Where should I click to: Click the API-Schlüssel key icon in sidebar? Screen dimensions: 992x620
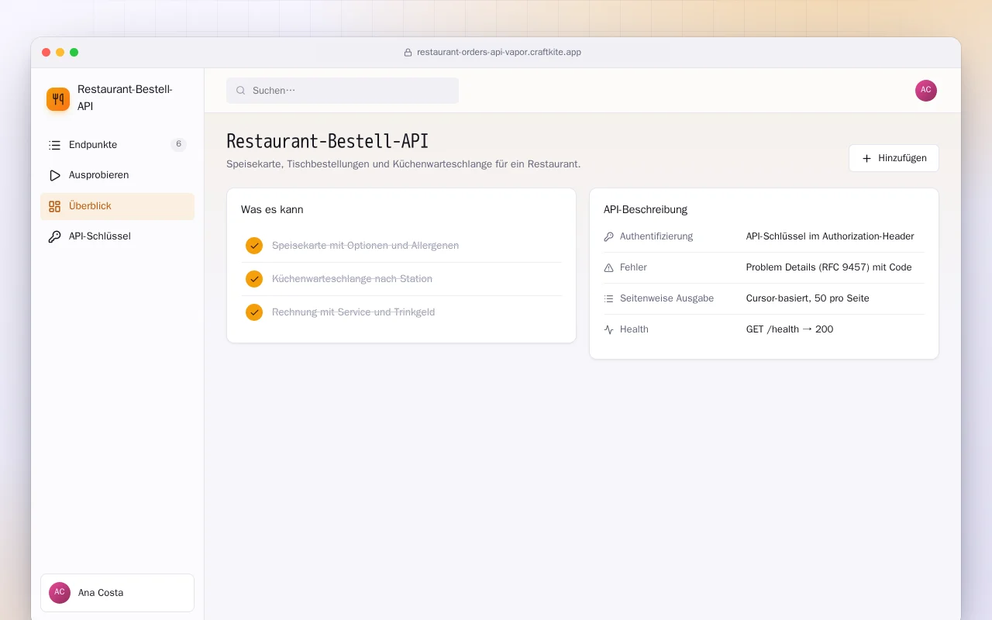54,236
